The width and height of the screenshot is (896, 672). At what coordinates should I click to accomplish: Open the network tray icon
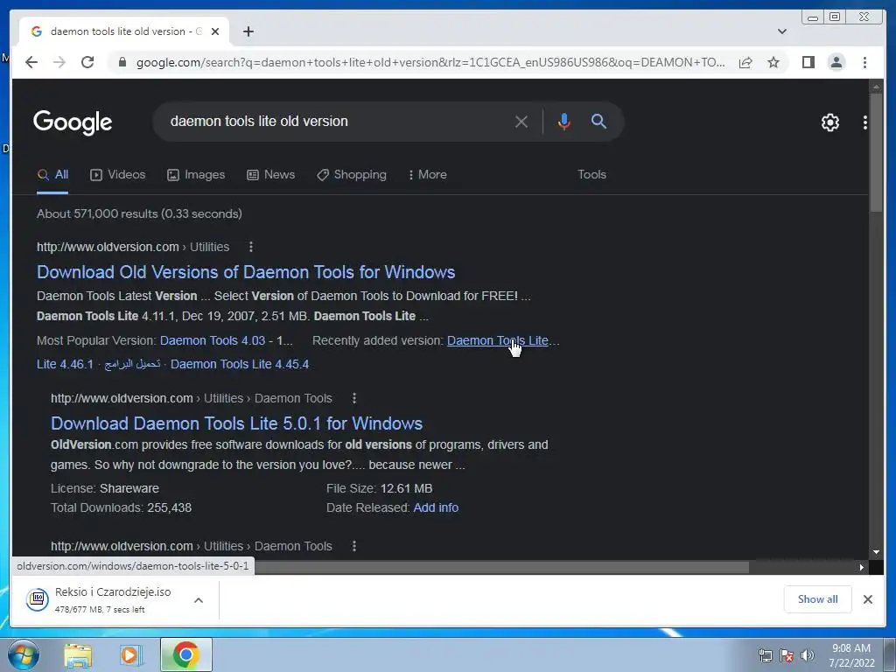click(765, 655)
